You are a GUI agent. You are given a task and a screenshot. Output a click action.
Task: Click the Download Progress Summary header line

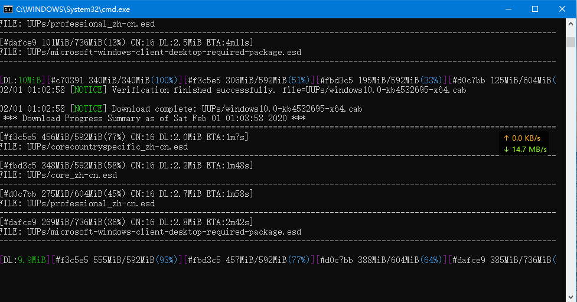pyautogui.click(x=155, y=118)
